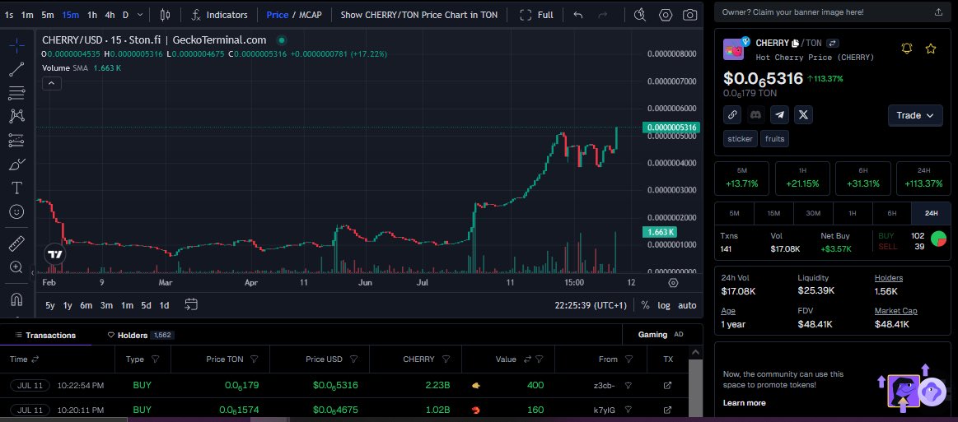Switch to the Transactions tab

click(x=45, y=335)
